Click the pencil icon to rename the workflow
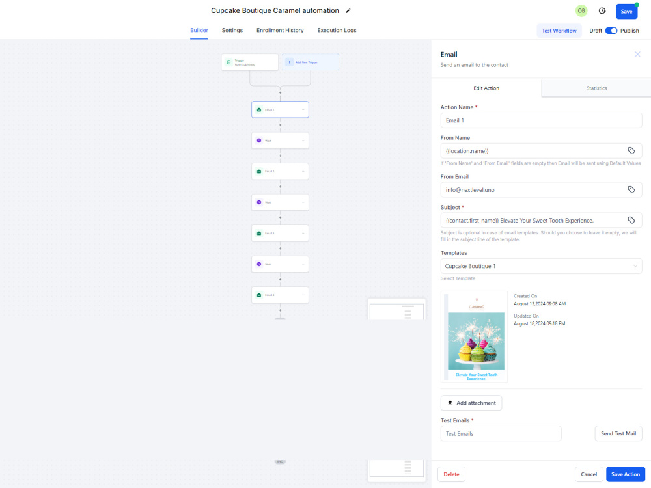Screen dimensions: 651x488 (348, 11)
